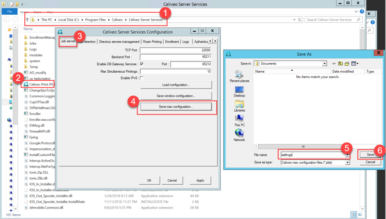Image resolution: width=386 pixels, height=219 pixels.
Task: Open Directory servers management tab
Action: (119, 42)
